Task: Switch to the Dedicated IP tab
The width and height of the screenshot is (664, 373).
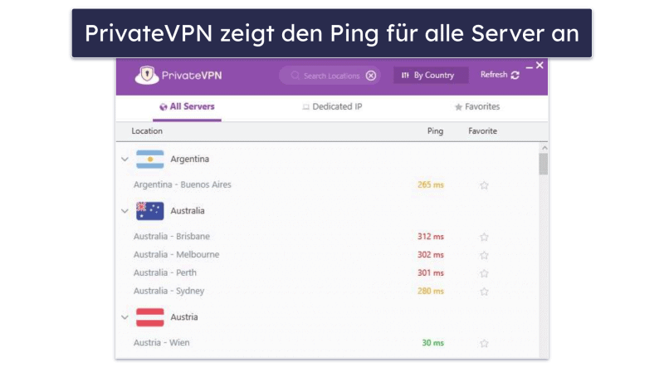Action: [x=333, y=107]
